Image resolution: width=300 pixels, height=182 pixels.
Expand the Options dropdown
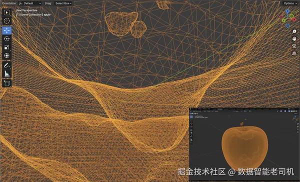pyautogui.click(x=290, y=3)
